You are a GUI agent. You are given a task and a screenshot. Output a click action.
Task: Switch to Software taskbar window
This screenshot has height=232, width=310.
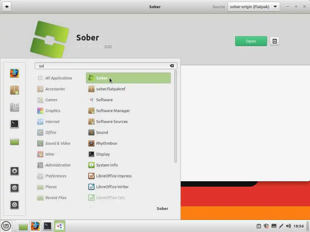point(60,226)
